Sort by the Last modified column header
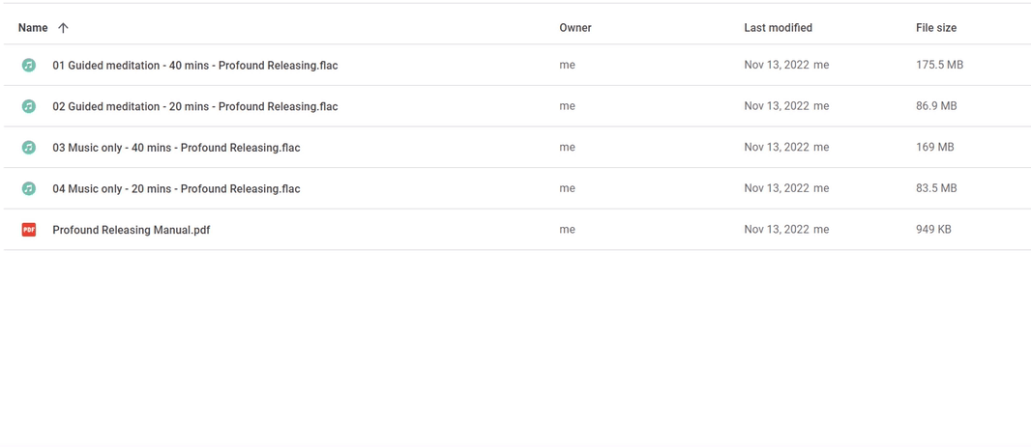1031x447 pixels. click(778, 28)
